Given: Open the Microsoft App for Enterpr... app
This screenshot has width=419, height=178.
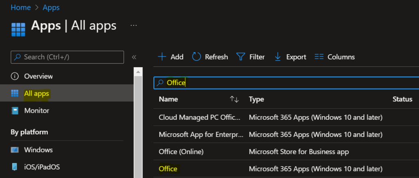Looking at the screenshot, I should click(x=201, y=135).
